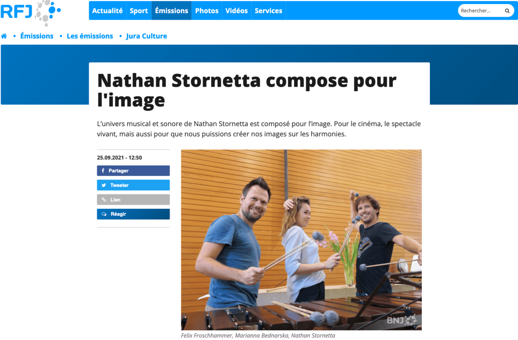Follow the Émissions breadcrumb link
518x340 pixels.
click(36, 36)
